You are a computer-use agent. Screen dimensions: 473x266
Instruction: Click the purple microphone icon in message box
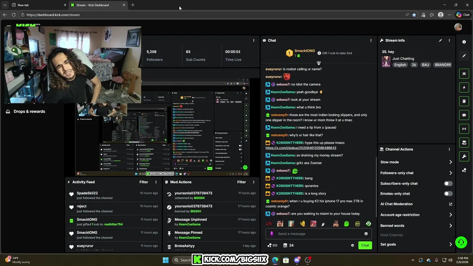[272, 234]
